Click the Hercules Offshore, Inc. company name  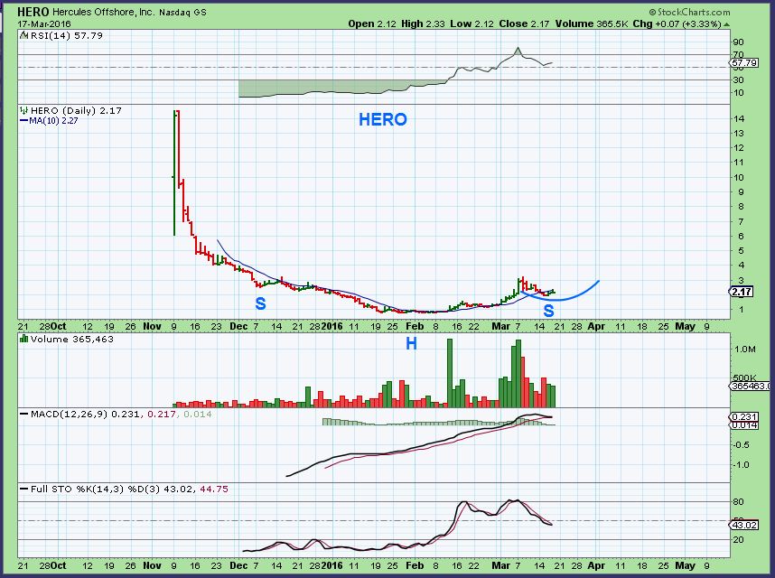pyautogui.click(x=103, y=13)
